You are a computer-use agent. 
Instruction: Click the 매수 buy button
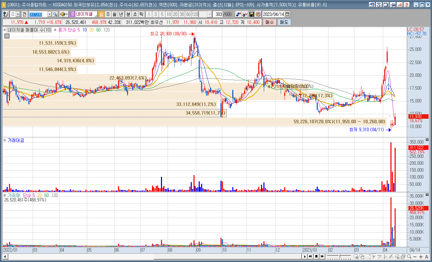click(x=270, y=22)
